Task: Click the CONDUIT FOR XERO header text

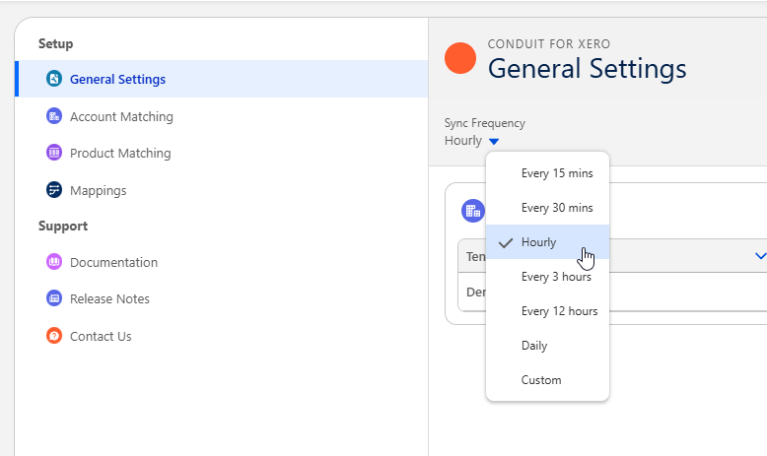Action: [x=549, y=44]
